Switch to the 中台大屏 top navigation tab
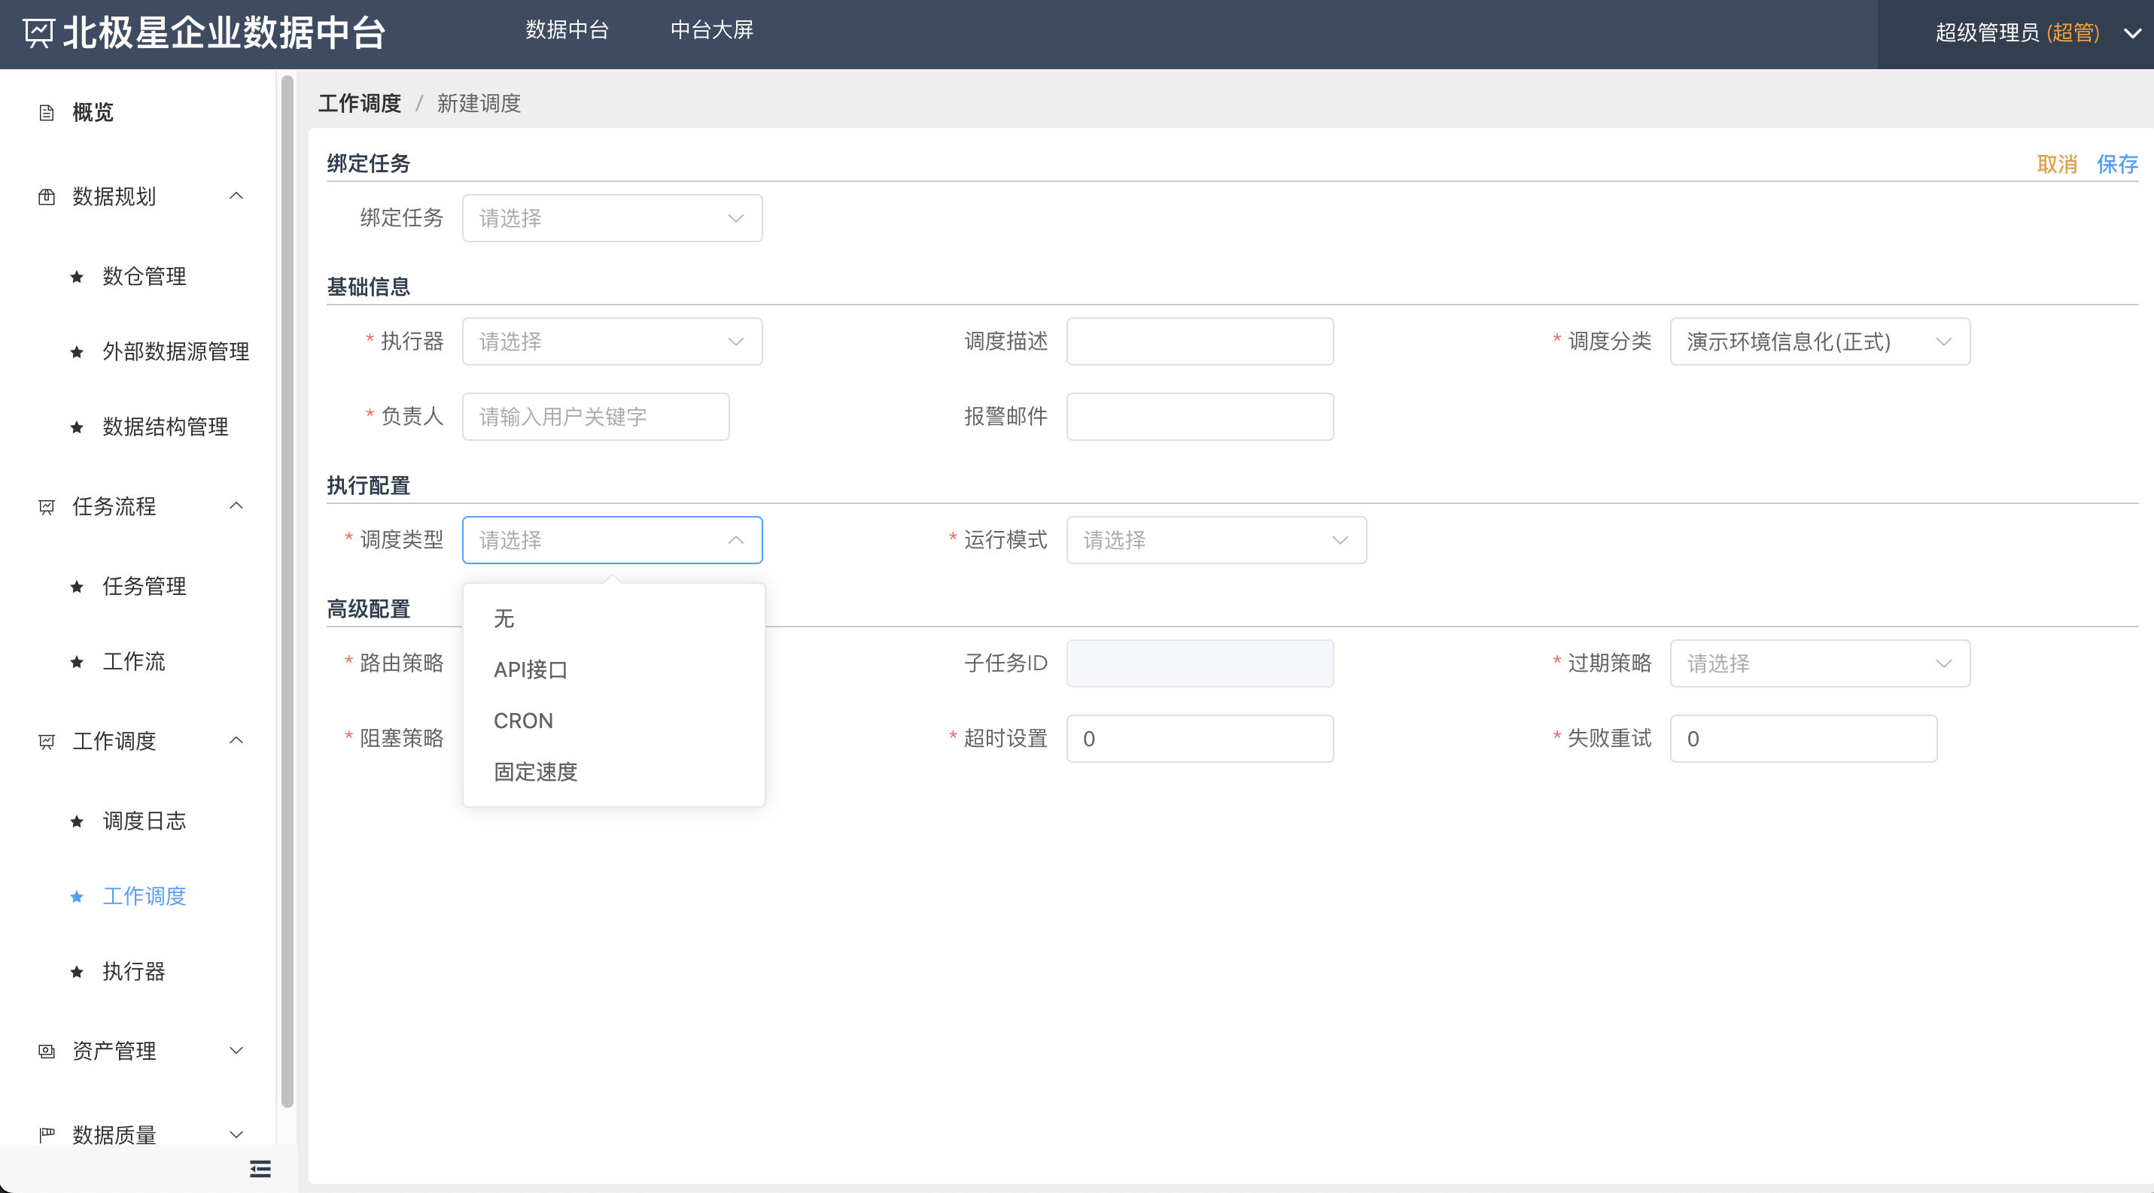This screenshot has height=1193, width=2154. (711, 30)
